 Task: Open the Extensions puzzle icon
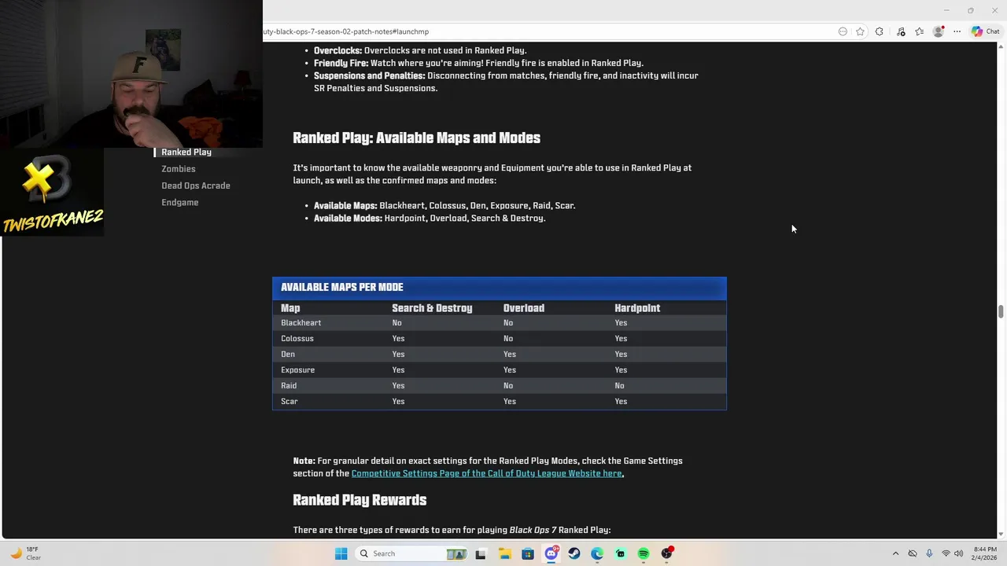coord(880,31)
